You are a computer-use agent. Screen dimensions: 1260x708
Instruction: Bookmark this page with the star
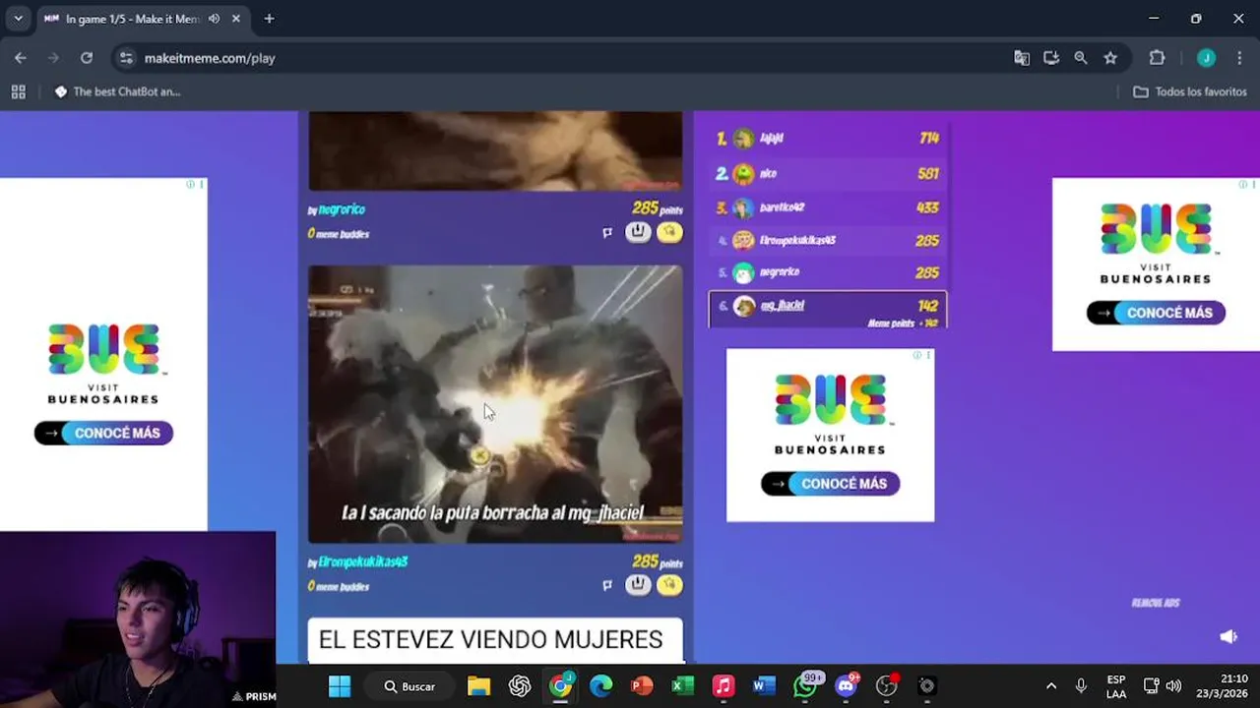[x=1110, y=58]
